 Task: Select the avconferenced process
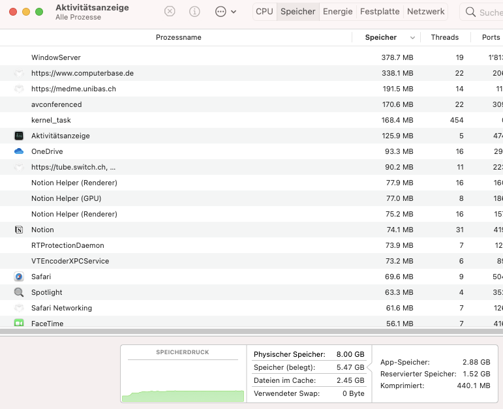pyautogui.click(x=252, y=104)
